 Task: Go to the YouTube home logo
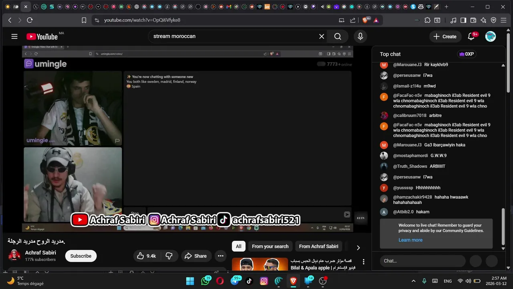(x=42, y=37)
